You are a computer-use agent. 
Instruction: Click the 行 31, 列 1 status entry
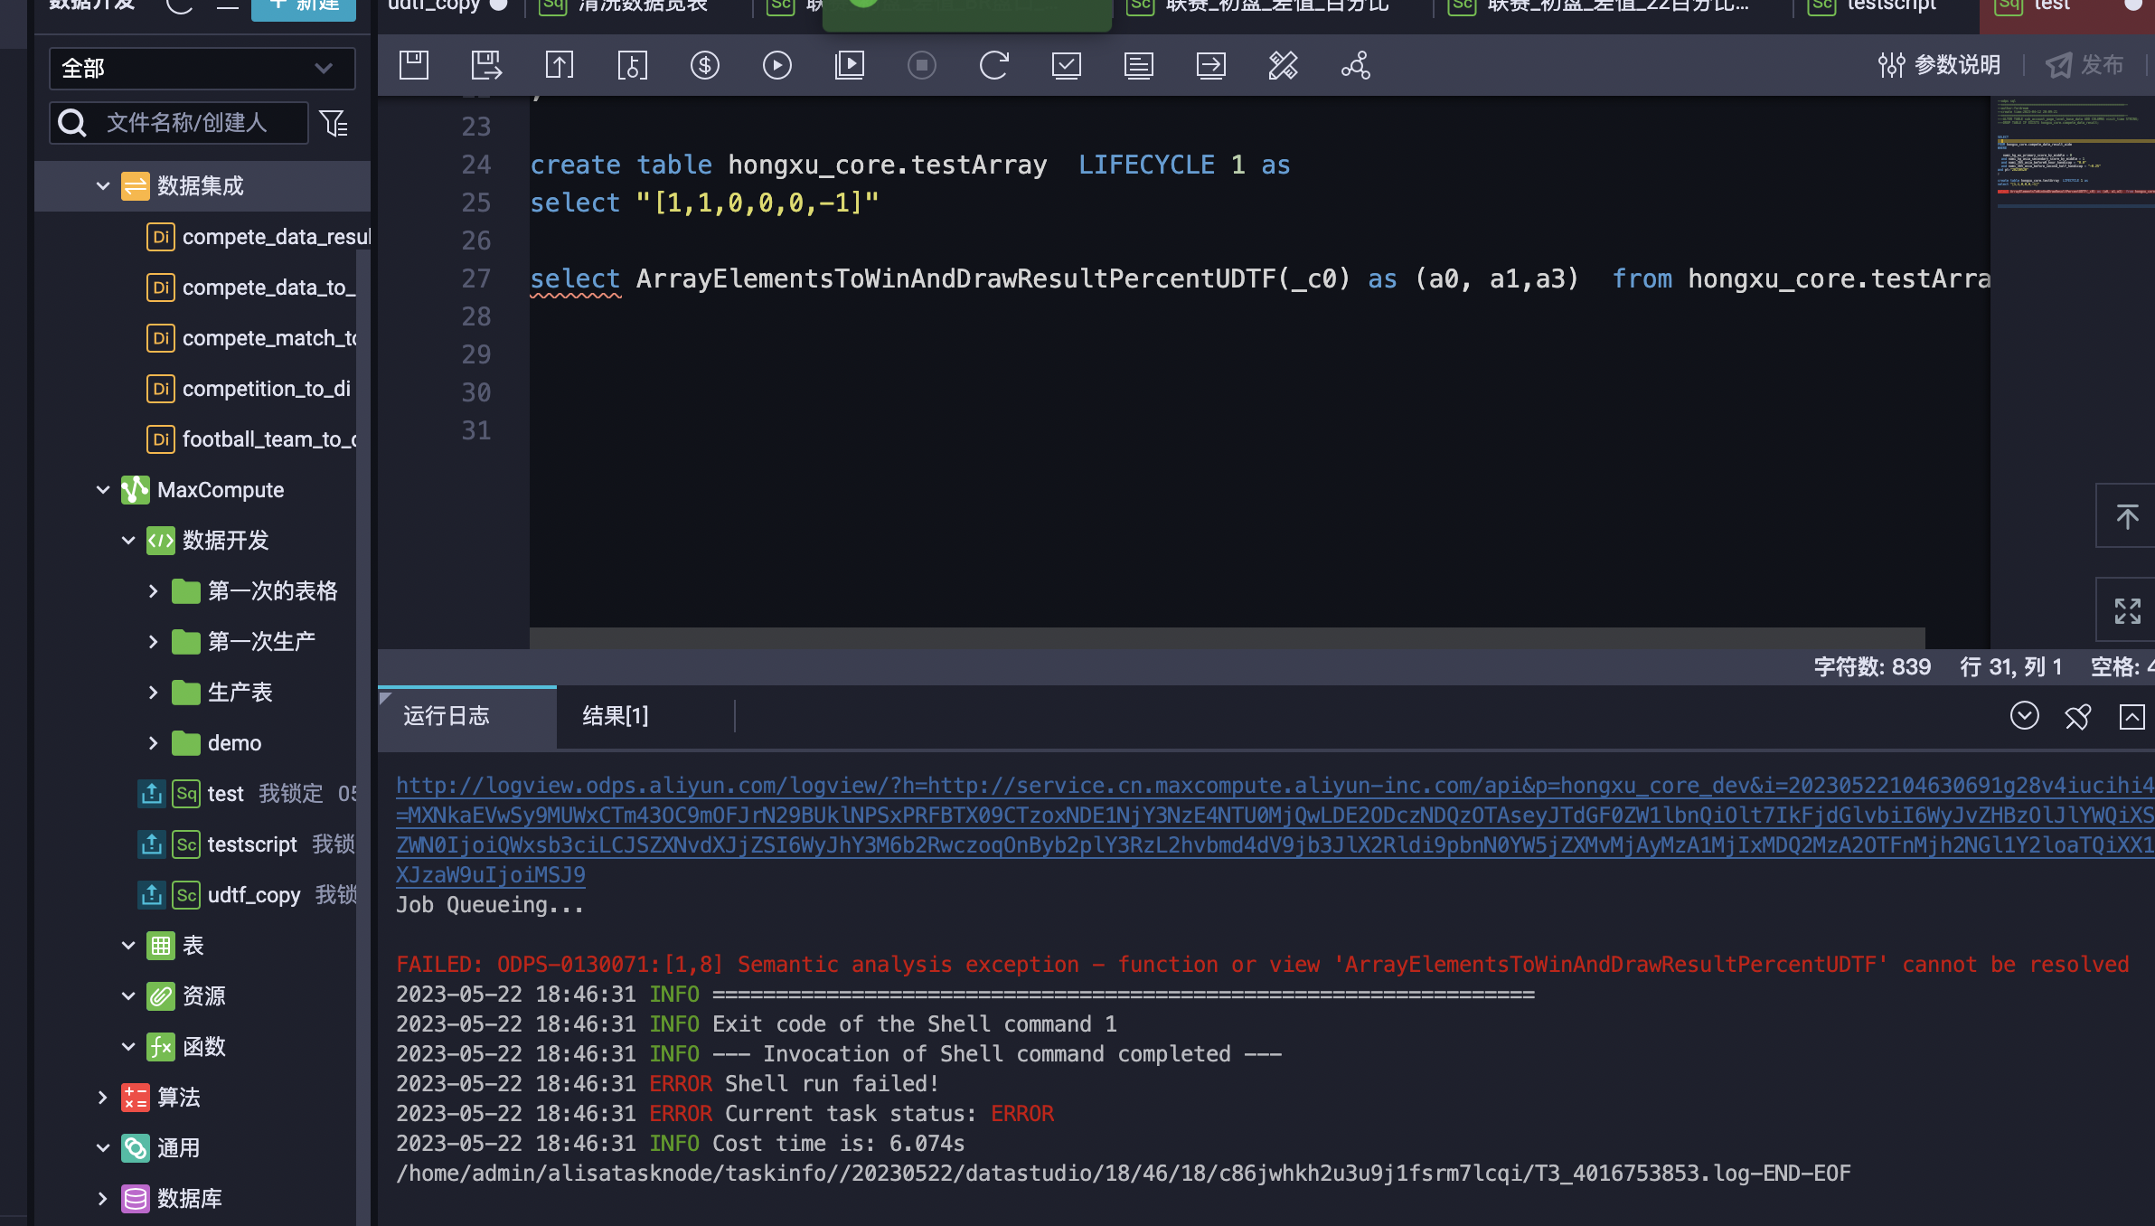tap(2010, 667)
